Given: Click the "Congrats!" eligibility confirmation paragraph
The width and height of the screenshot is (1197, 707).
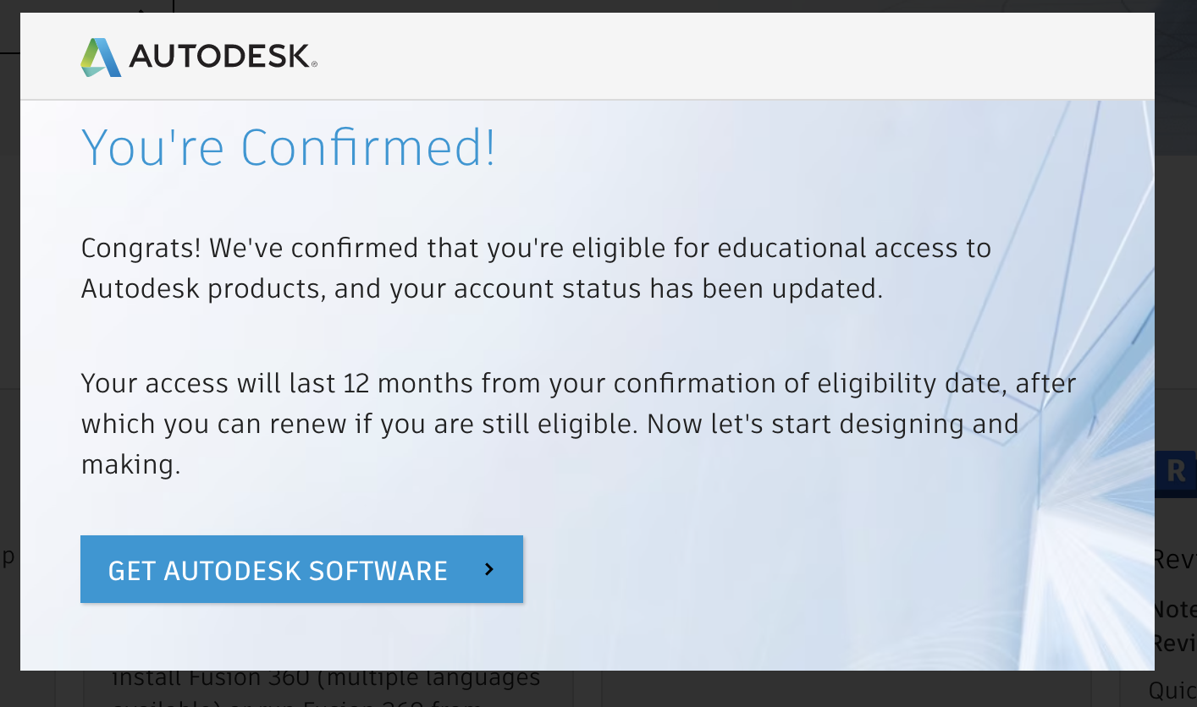Looking at the screenshot, I should tap(535, 268).
